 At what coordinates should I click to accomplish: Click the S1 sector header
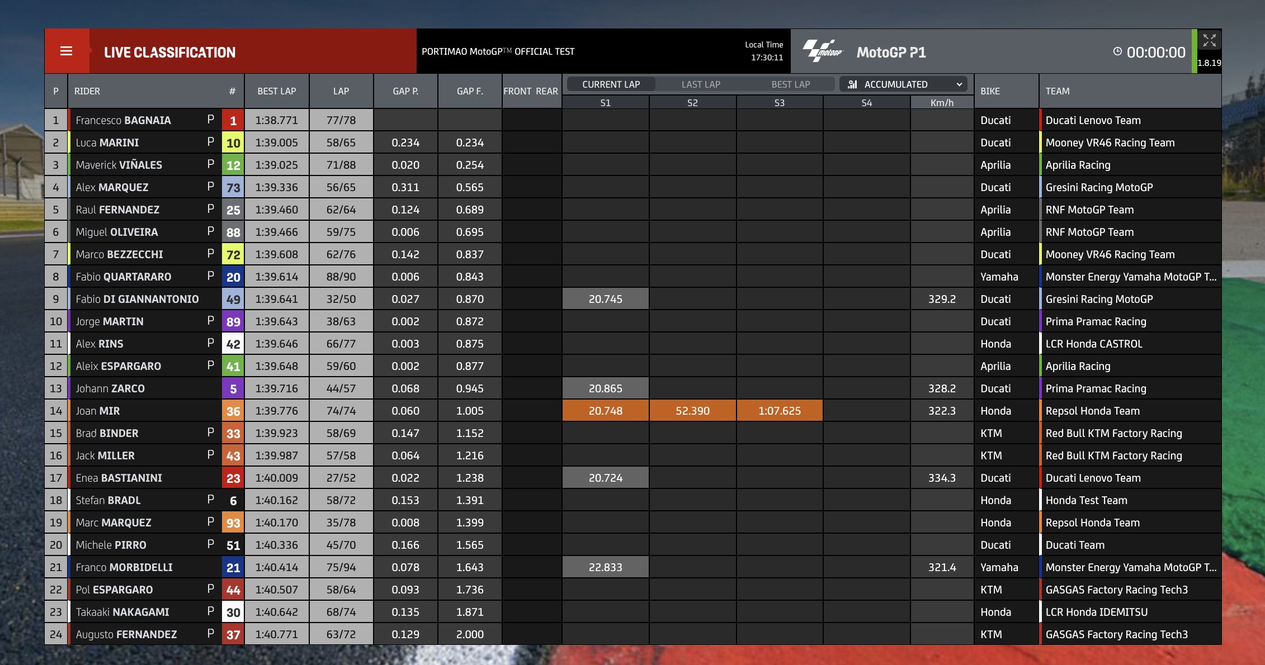click(x=606, y=103)
